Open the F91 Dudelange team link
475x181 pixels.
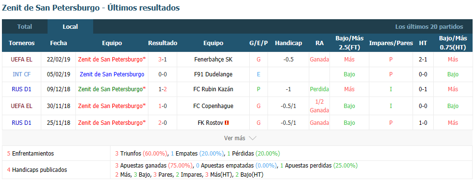[213, 74]
